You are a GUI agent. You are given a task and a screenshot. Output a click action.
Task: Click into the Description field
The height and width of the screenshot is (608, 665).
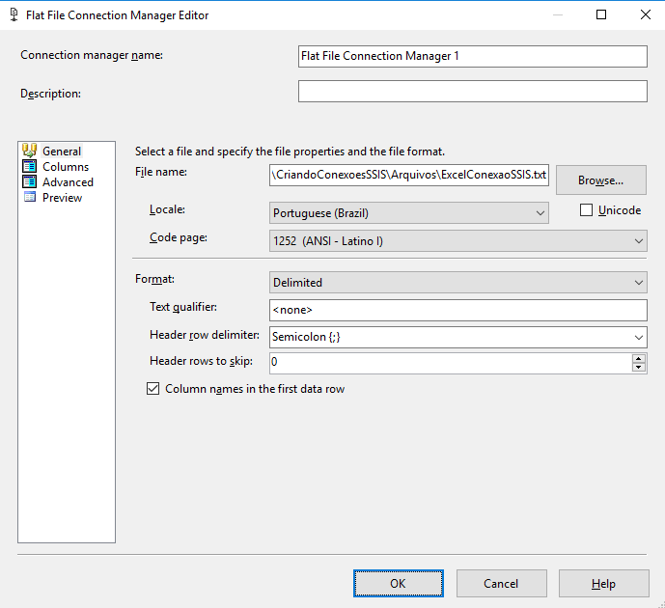pyautogui.click(x=473, y=91)
